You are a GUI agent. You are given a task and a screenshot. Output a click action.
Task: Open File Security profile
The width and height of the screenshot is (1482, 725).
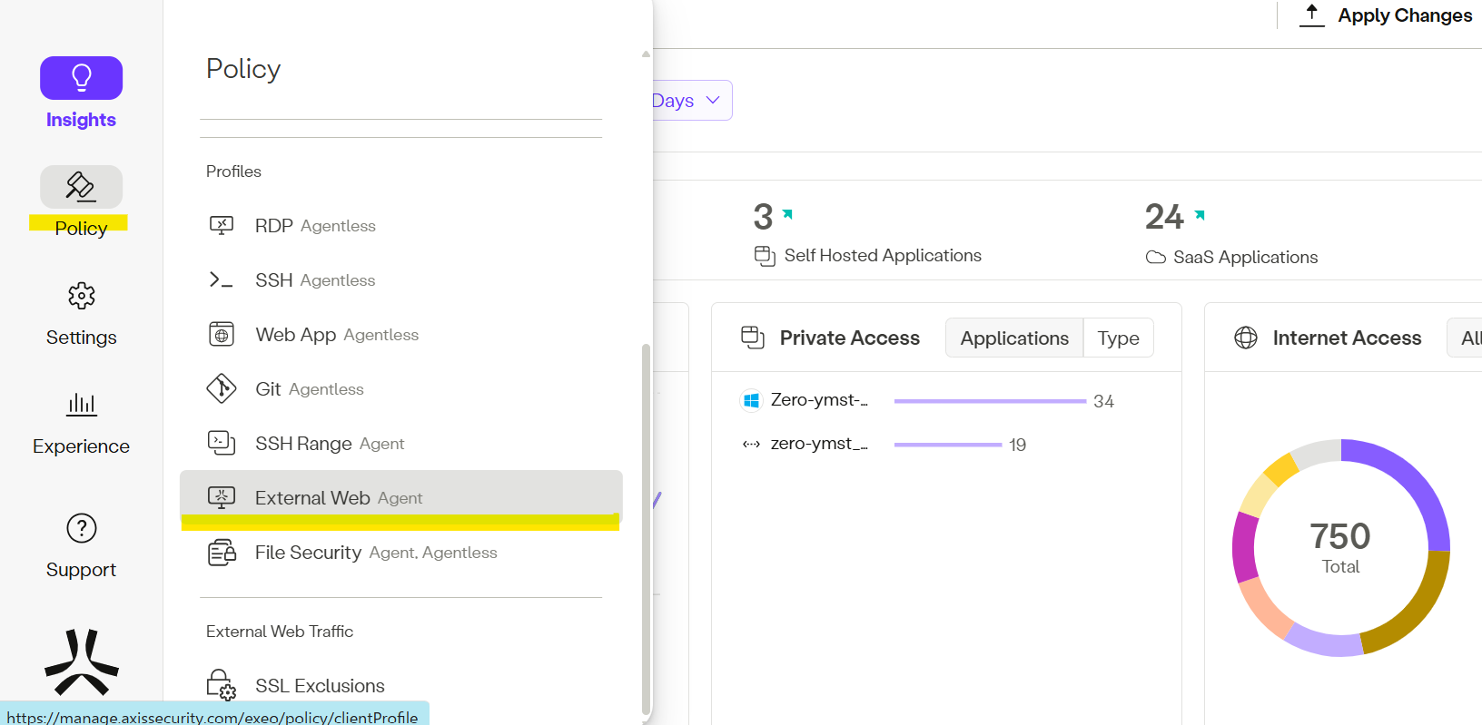click(375, 553)
